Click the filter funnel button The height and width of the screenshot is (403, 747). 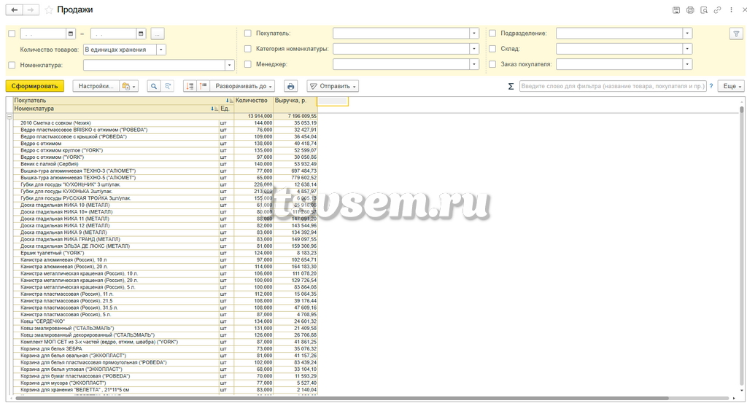[736, 34]
